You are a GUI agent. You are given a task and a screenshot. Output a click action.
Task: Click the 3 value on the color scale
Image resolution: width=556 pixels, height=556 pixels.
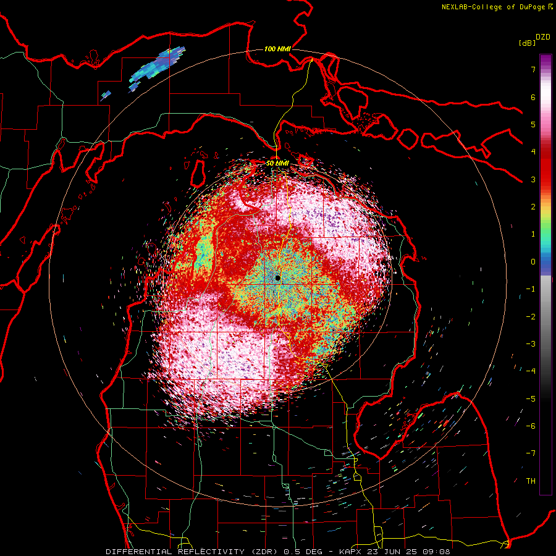[533, 179]
